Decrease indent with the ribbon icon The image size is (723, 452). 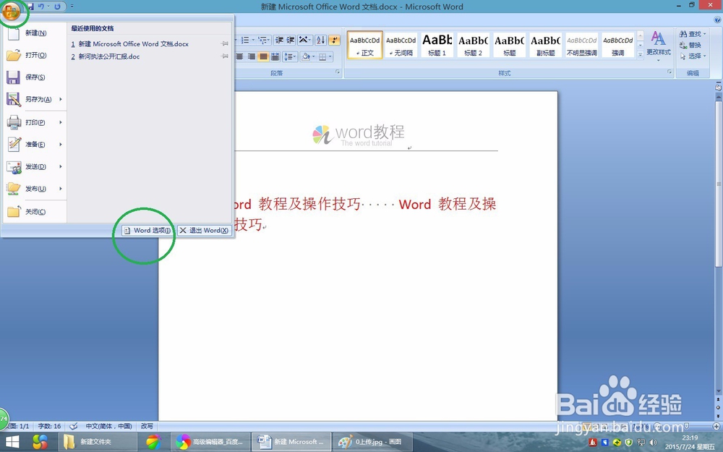pyautogui.click(x=279, y=40)
